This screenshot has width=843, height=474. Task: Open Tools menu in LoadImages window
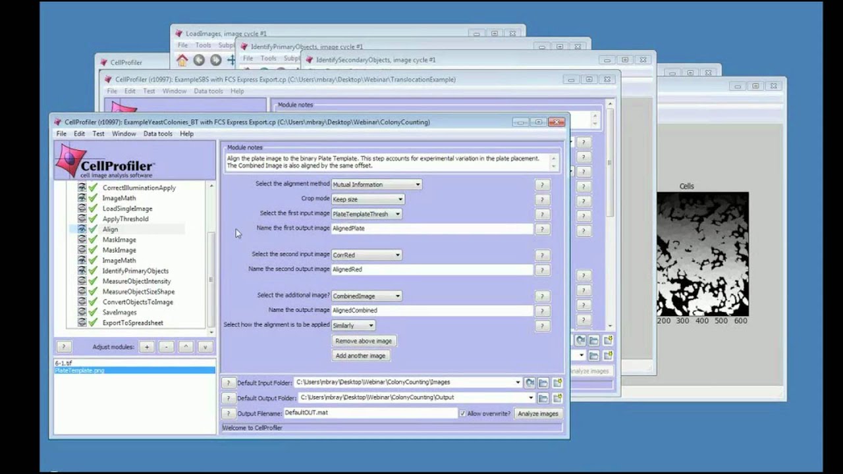point(204,45)
